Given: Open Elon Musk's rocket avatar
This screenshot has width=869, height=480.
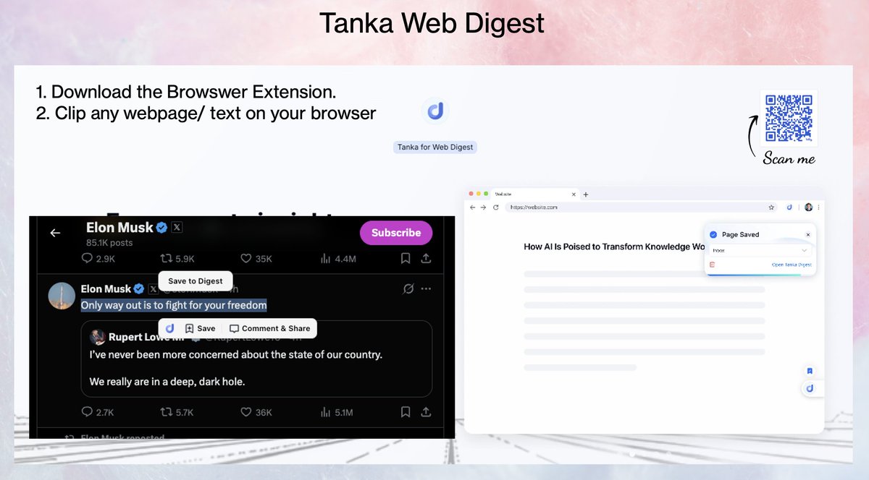Looking at the screenshot, I should click(62, 296).
